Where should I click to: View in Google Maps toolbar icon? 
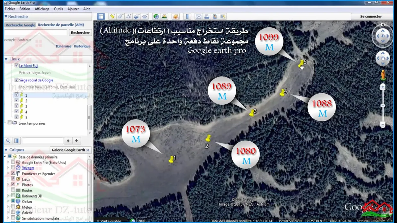click(x=223, y=16)
